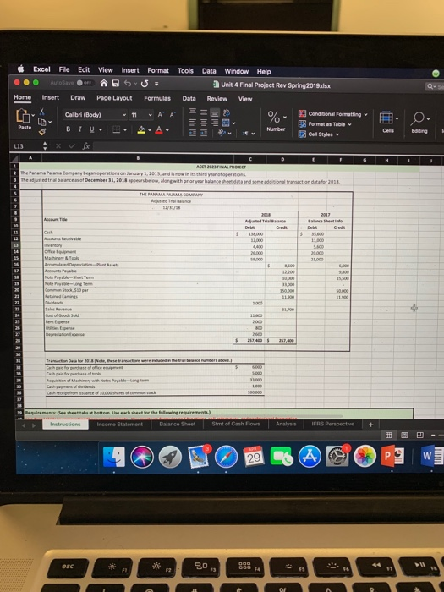The height and width of the screenshot is (592, 444).
Task: Click the Undo arrow icon
Action: (x=128, y=84)
